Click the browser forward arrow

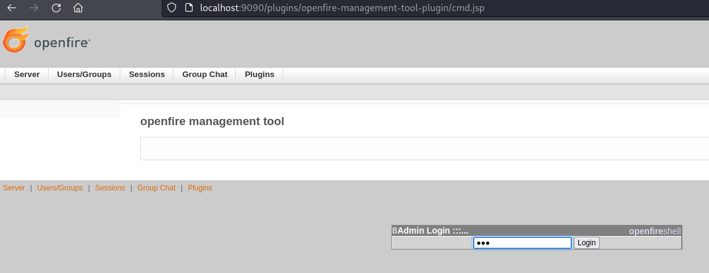[34, 8]
